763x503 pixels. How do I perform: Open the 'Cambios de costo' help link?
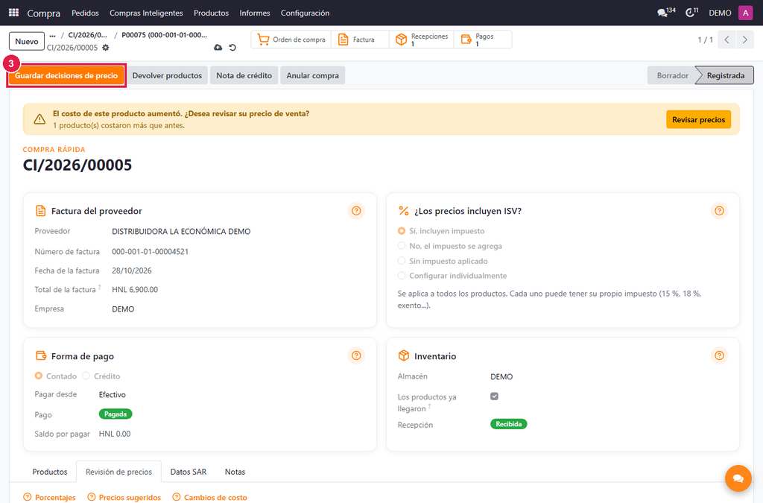tap(209, 497)
